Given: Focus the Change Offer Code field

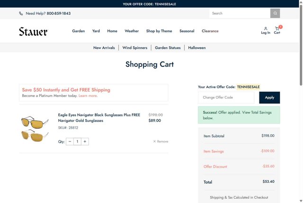Looking at the screenshot, I should (x=226, y=97).
